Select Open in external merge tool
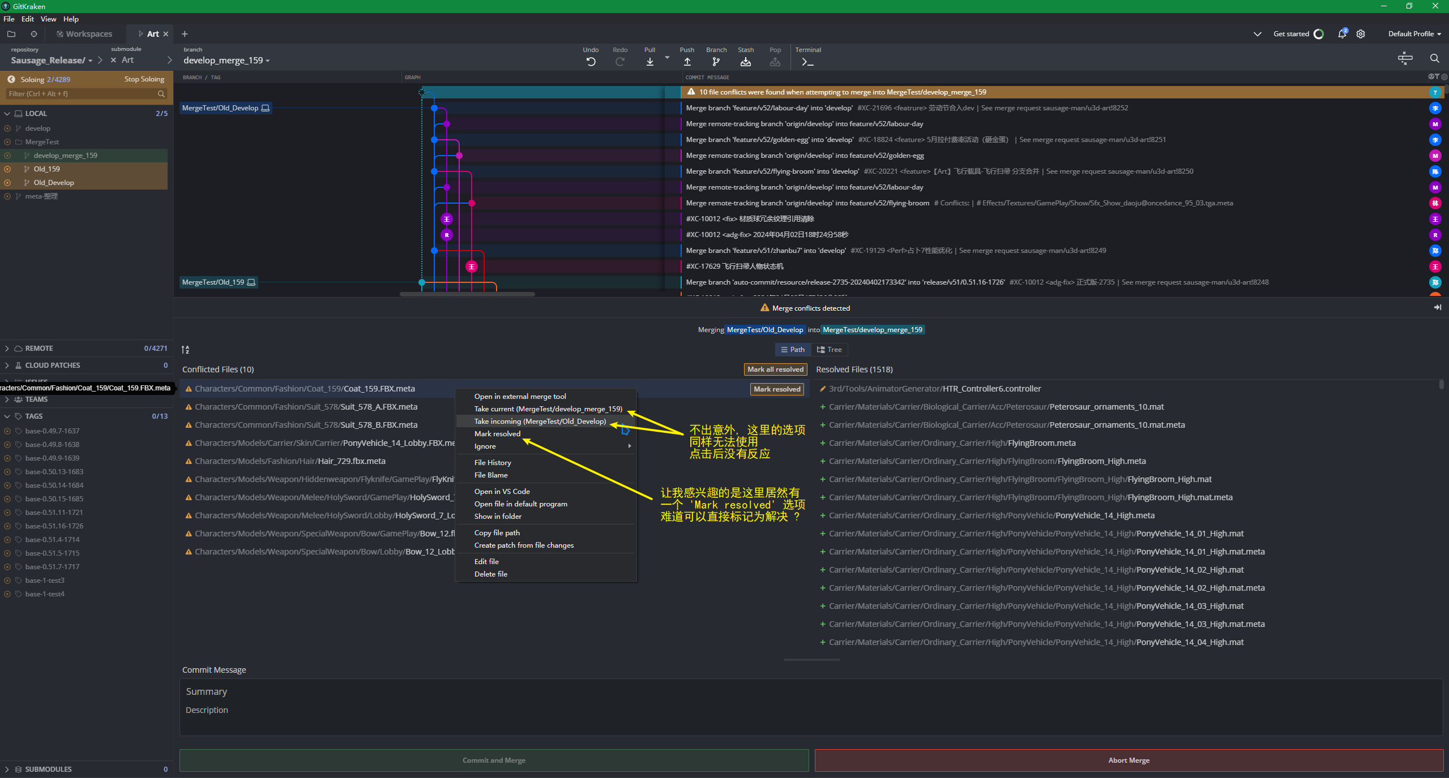Image resolution: width=1449 pixels, height=778 pixels. pos(520,397)
